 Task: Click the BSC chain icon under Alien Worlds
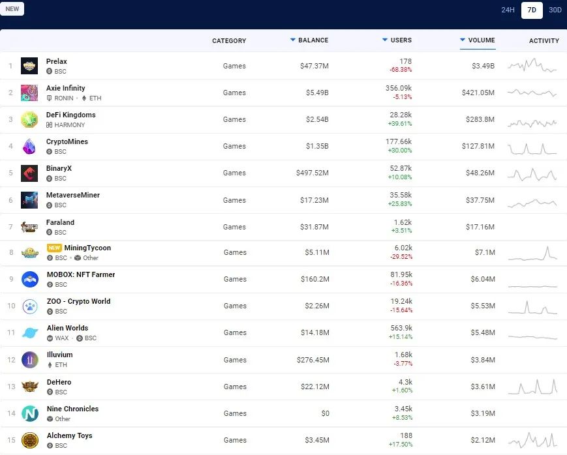tap(80, 338)
